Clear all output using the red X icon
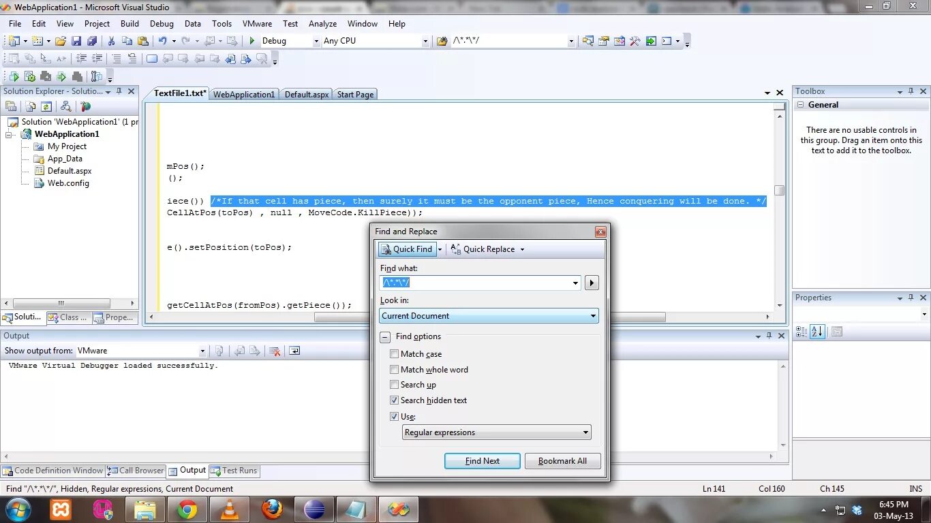Viewport: 931px width, 523px height. click(275, 351)
